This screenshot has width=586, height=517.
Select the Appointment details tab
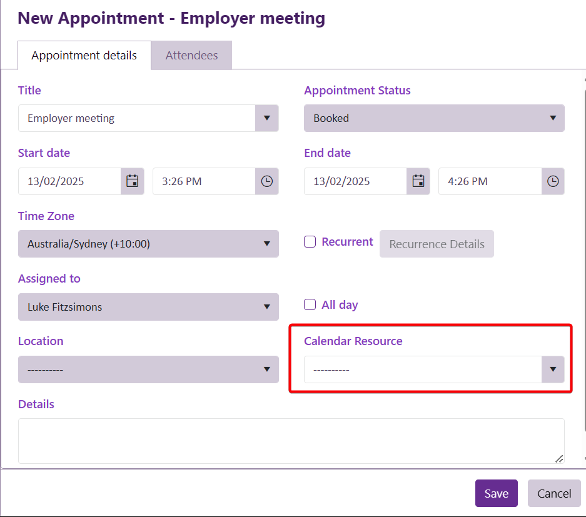(x=84, y=56)
